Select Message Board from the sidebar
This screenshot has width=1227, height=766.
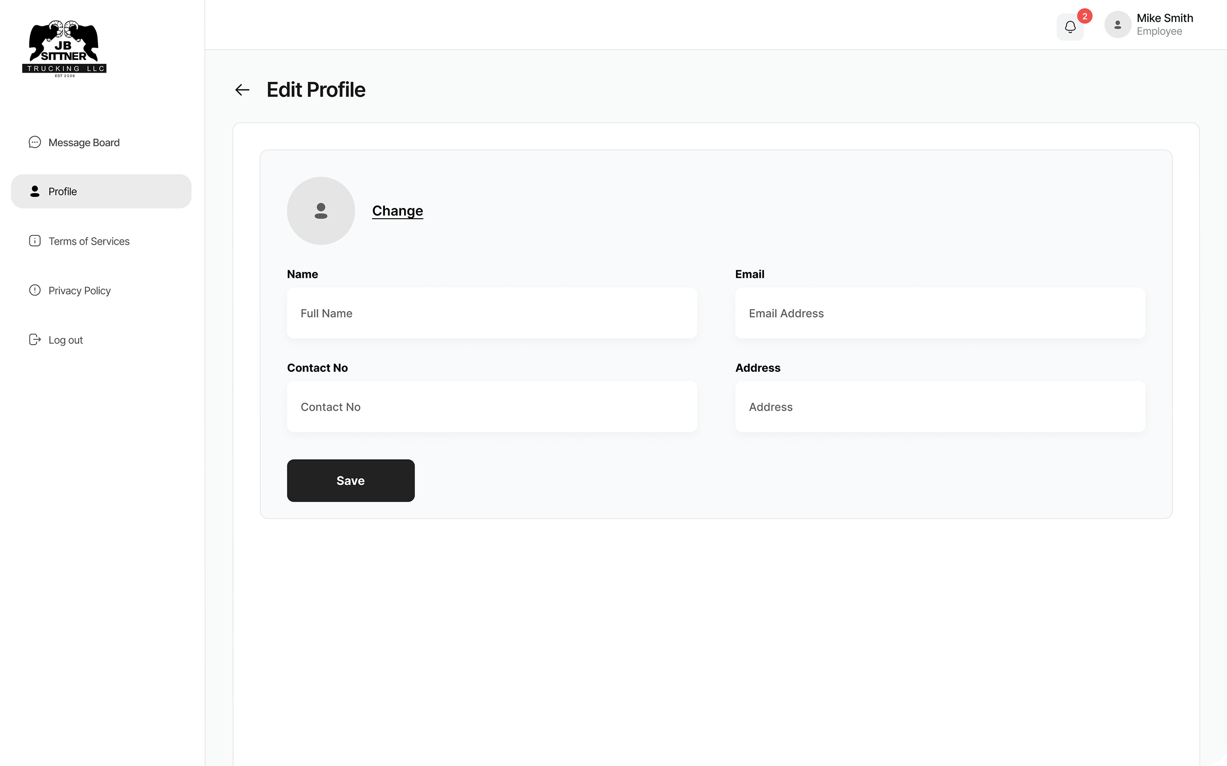coord(83,142)
